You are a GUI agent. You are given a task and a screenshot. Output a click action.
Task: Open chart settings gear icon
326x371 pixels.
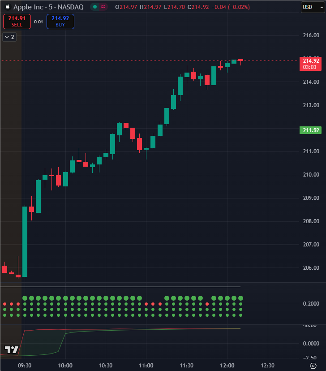313,366
